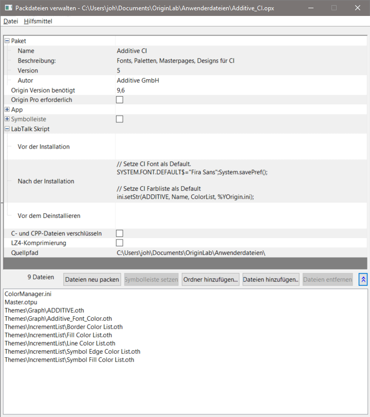Select Symbol Edge Color List.oth file
370x417 pixels.
(x=72, y=352)
